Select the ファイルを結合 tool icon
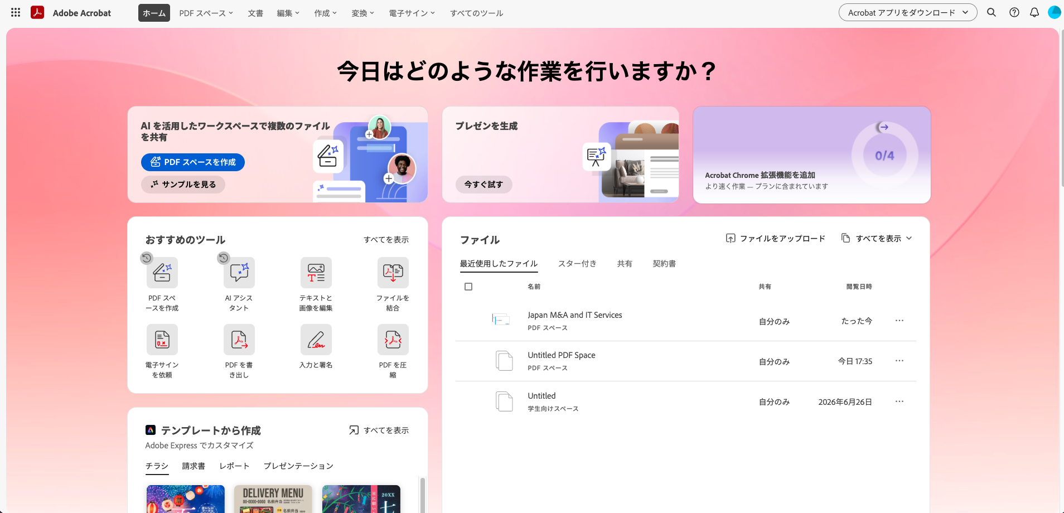The height and width of the screenshot is (513, 1064). 393,273
